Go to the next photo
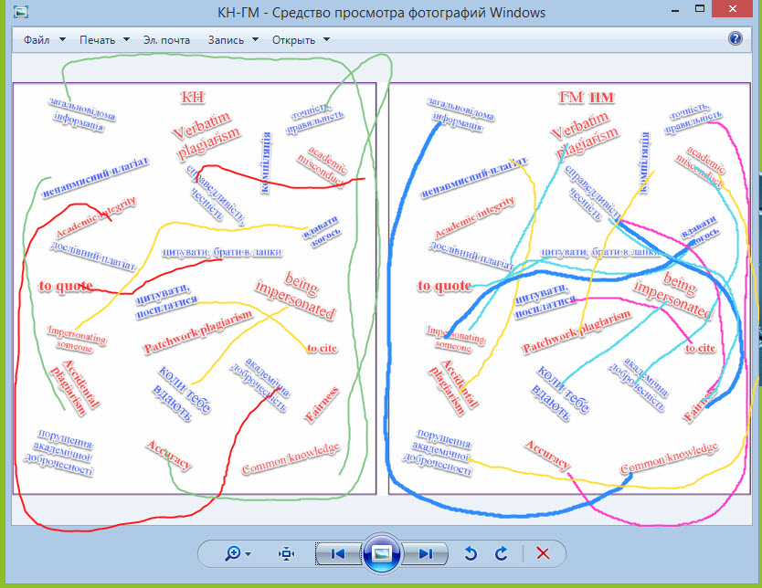Image resolution: width=762 pixels, height=588 pixels. click(x=425, y=553)
